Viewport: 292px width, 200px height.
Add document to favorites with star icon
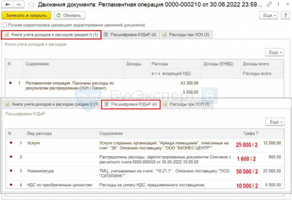coord(31,5)
